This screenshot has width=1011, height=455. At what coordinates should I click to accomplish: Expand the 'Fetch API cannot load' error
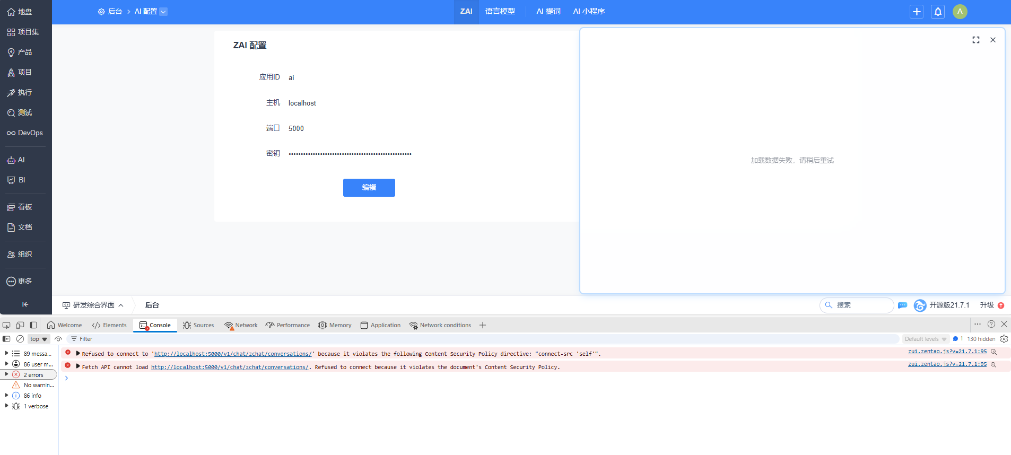[78, 366]
